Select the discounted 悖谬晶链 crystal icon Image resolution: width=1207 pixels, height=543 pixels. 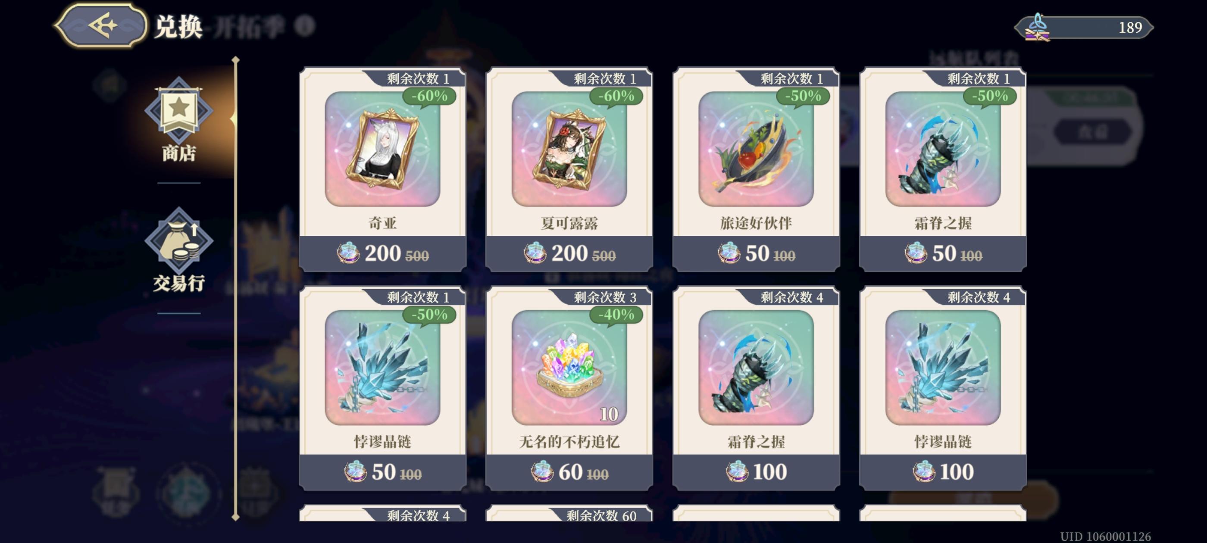coord(382,368)
